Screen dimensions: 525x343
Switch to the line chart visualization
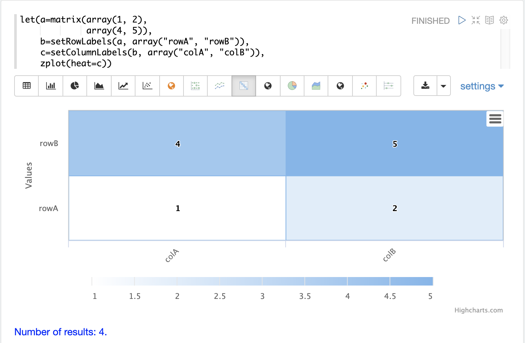coord(123,86)
